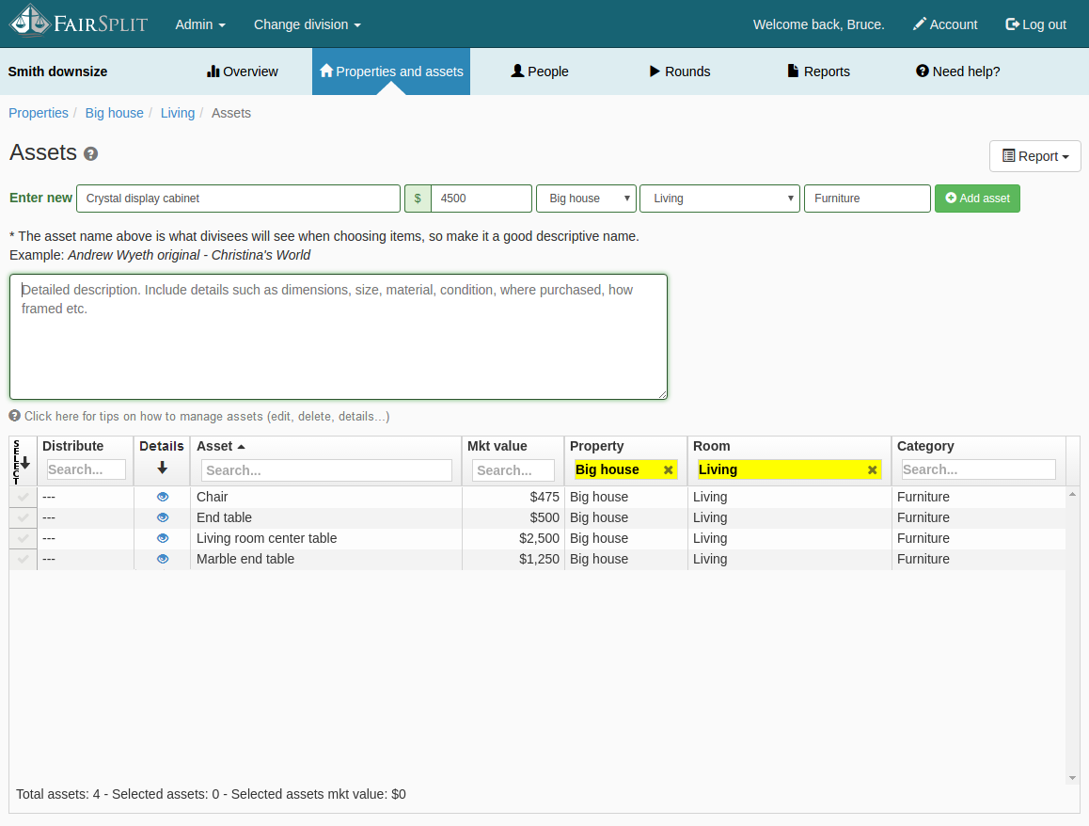Image resolution: width=1089 pixels, height=826 pixels.
Task: View details of the End table asset
Action: pyautogui.click(x=163, y=517)
